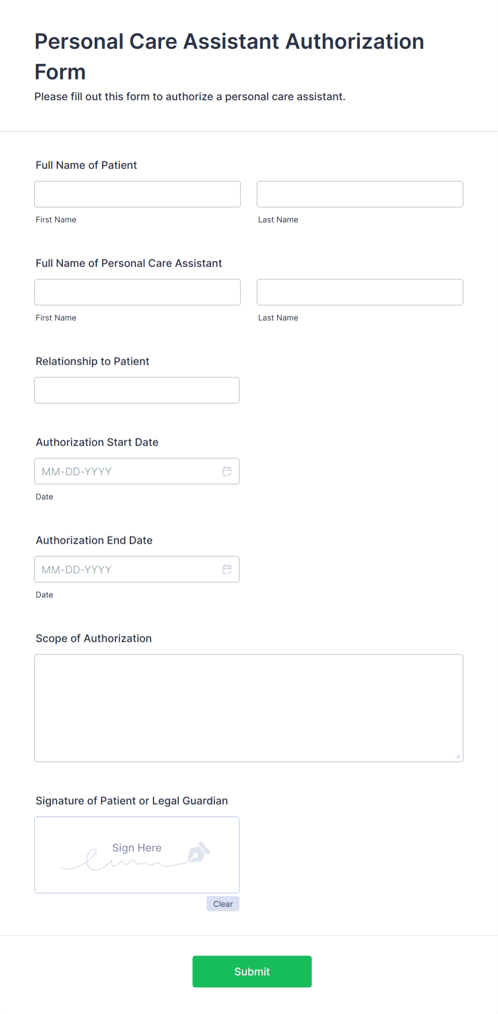The height and width of the screenshot is (1014, 498).
Task: Click the Authorization Start Date MM-DD-YYYY field
Action: (123, 471)
